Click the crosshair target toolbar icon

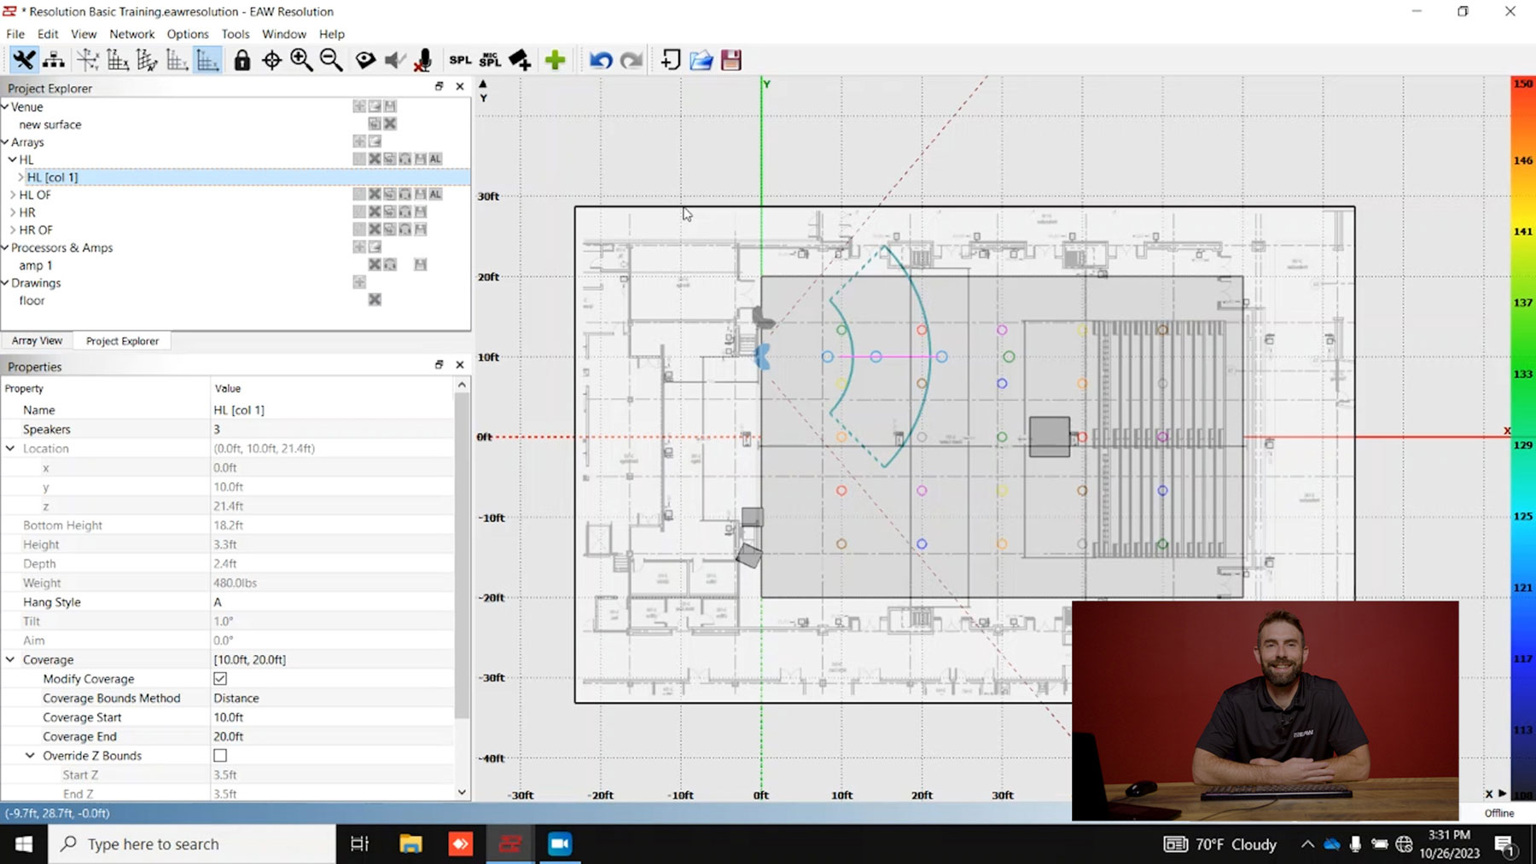(x=271, y=61)
